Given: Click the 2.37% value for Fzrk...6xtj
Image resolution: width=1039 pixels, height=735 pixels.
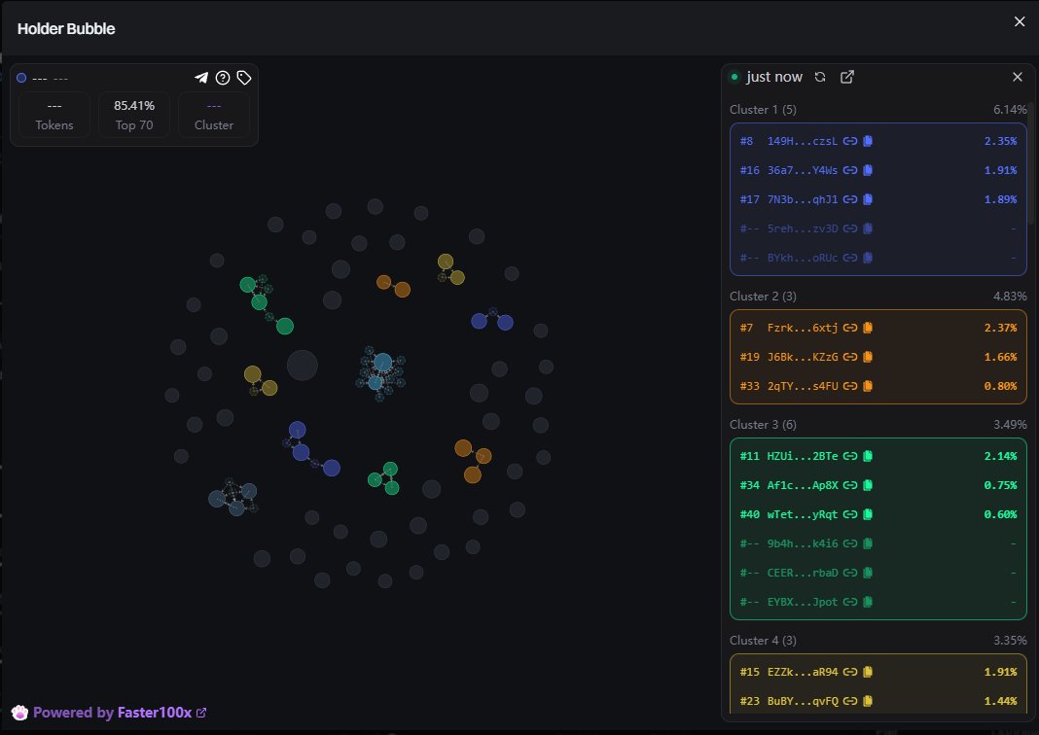Looking at the screenshot, I should pos(1000,328).
